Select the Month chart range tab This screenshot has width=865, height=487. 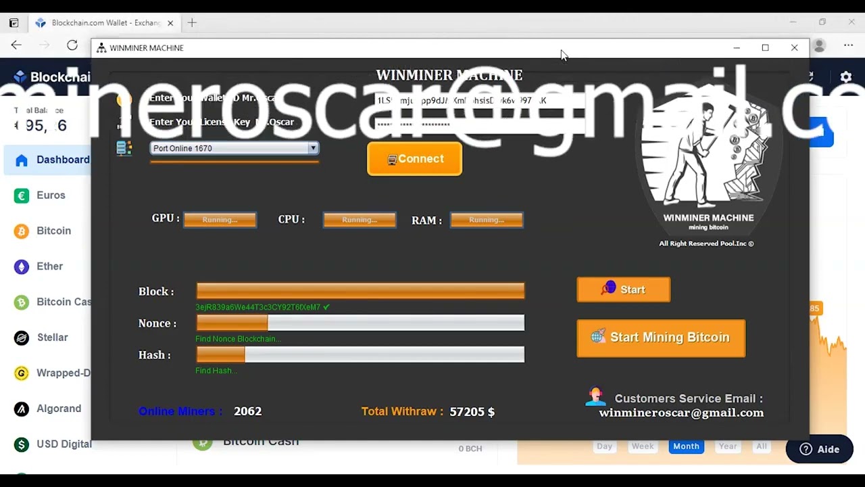coord(686,446)
